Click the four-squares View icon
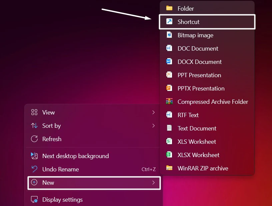 (x=34, y=112)
